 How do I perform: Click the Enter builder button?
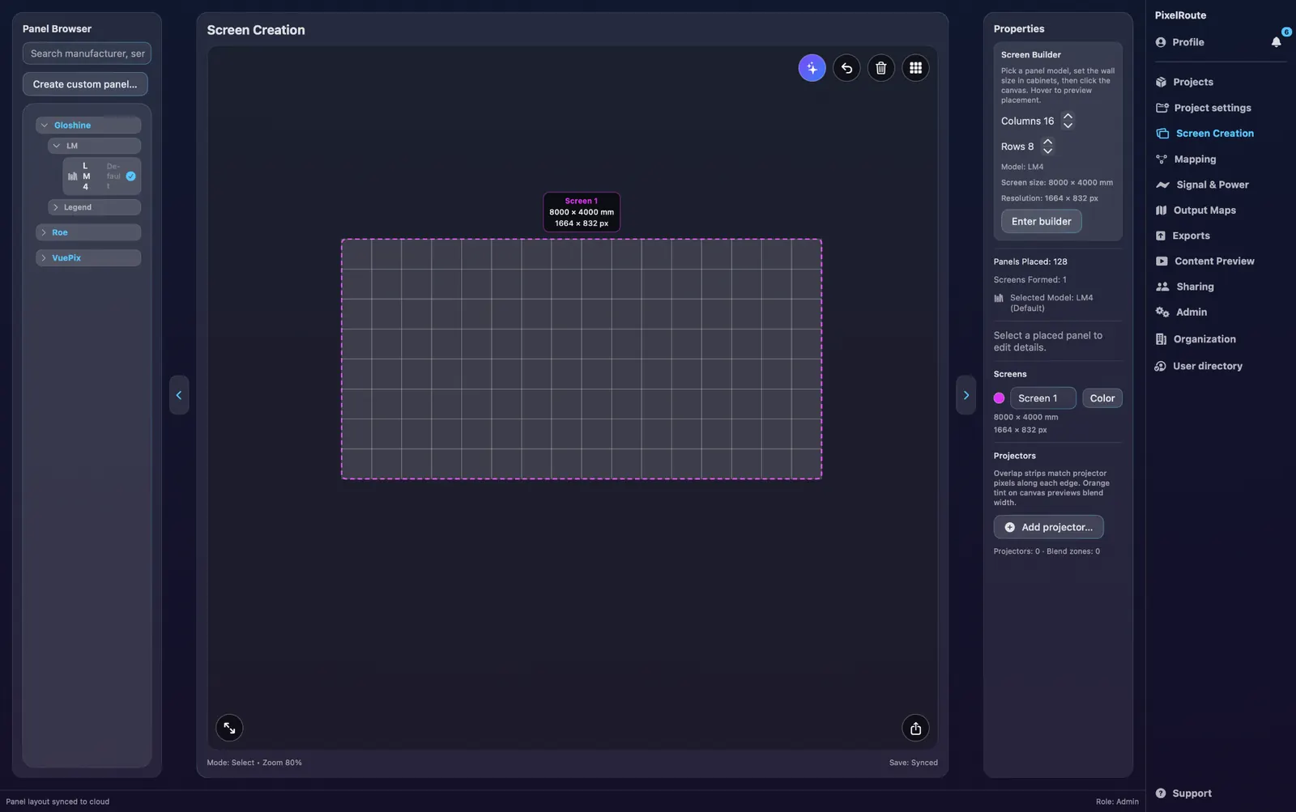tap(1041, 221)
